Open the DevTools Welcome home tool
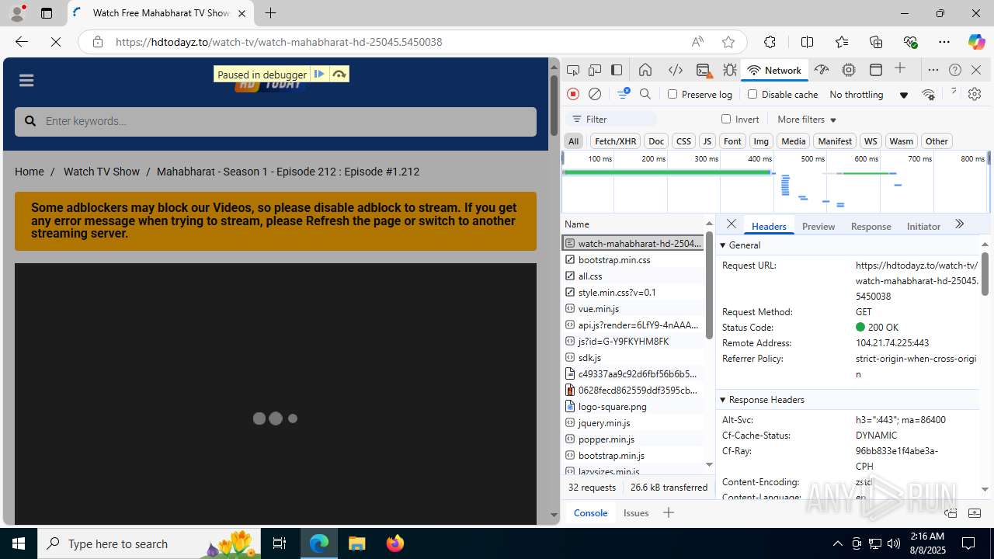This screenshot has width=994, height=559. point(645,70)
